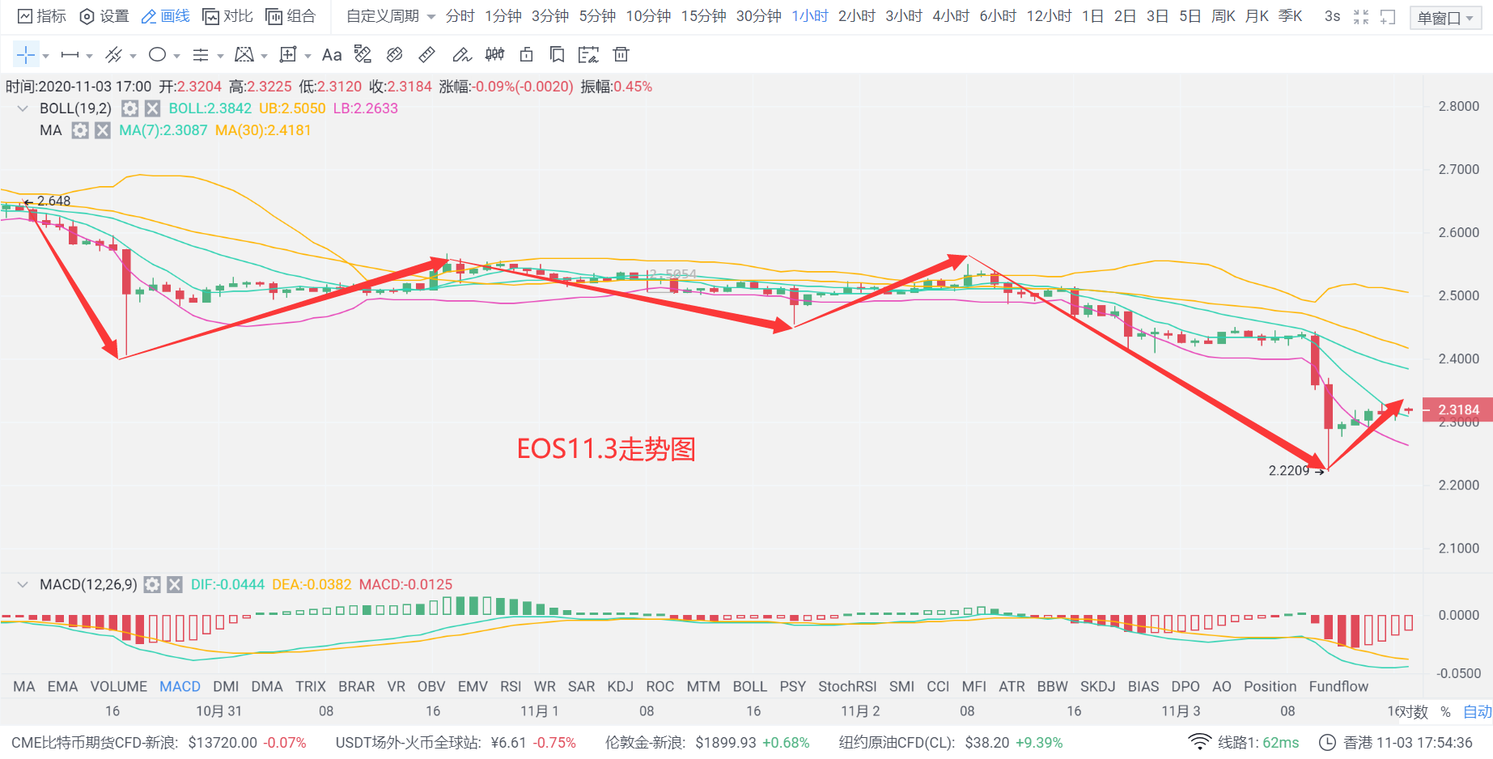Click the 3s refresh interval button
1493x759 pixels.
(1332, 16)
